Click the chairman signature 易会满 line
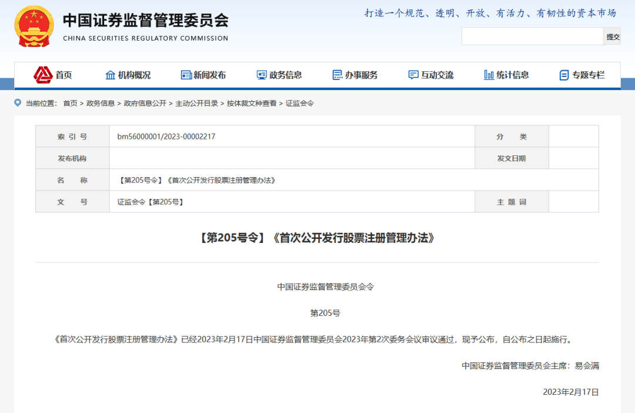The image size is (635, 413). (530, 365)
